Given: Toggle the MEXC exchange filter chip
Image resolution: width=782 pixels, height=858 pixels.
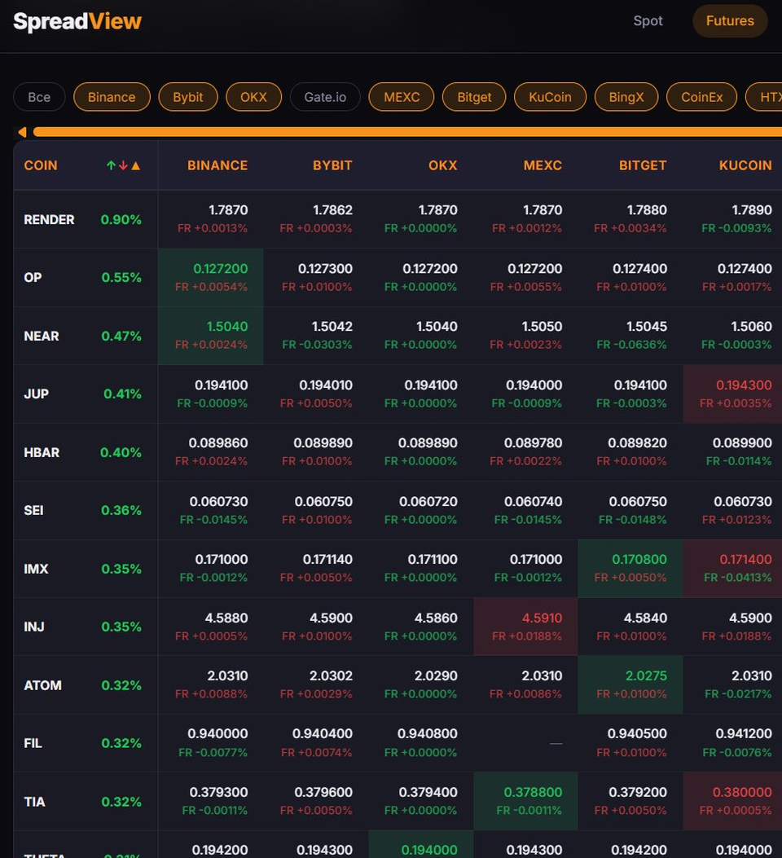Looking at the screenshot, I should [x=402, y=97].
